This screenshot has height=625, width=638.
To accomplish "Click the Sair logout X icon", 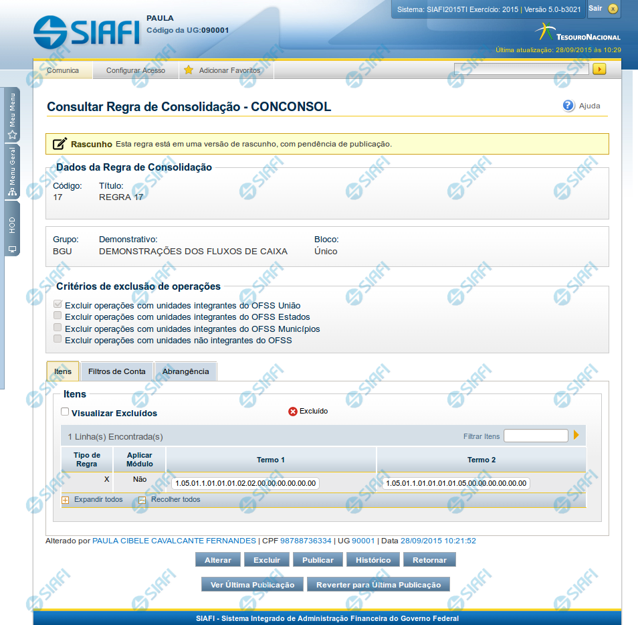I will 613,9.
